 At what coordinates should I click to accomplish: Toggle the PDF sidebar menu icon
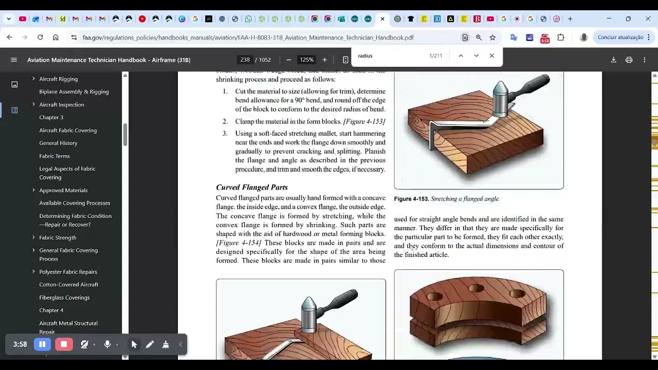point(14,60)
